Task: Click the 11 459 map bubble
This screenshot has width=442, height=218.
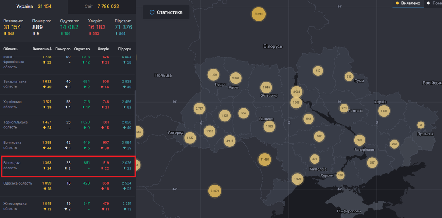Action: click(x=264, y=160)
